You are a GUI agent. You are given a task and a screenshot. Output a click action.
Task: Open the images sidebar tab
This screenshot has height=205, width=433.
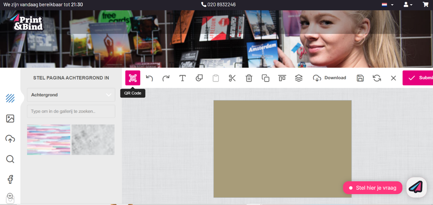(10, 119)
